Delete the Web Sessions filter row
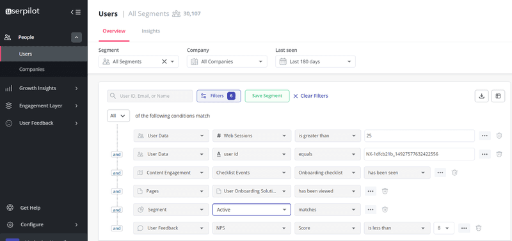The height and width of the screenshot is (241, 512). coord(499,136)
